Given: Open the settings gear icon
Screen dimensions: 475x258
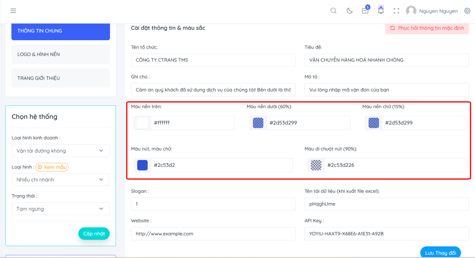Looking at the screenshot, I should point(467,11).
